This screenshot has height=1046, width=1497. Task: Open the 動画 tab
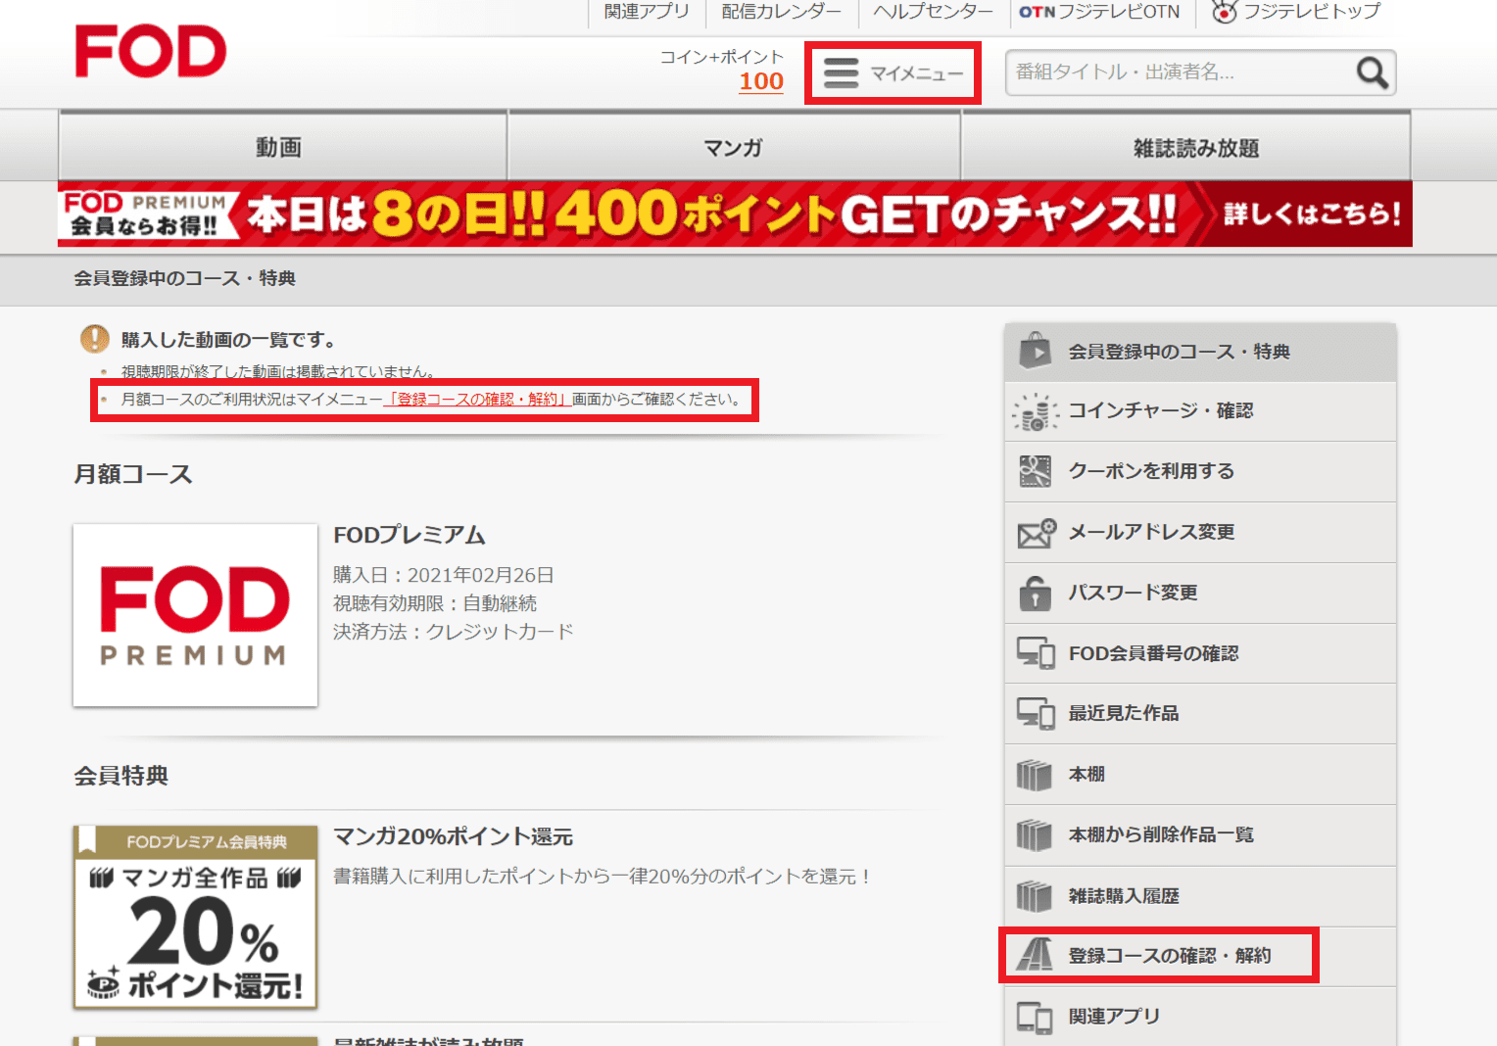click(x=282, y=147)
